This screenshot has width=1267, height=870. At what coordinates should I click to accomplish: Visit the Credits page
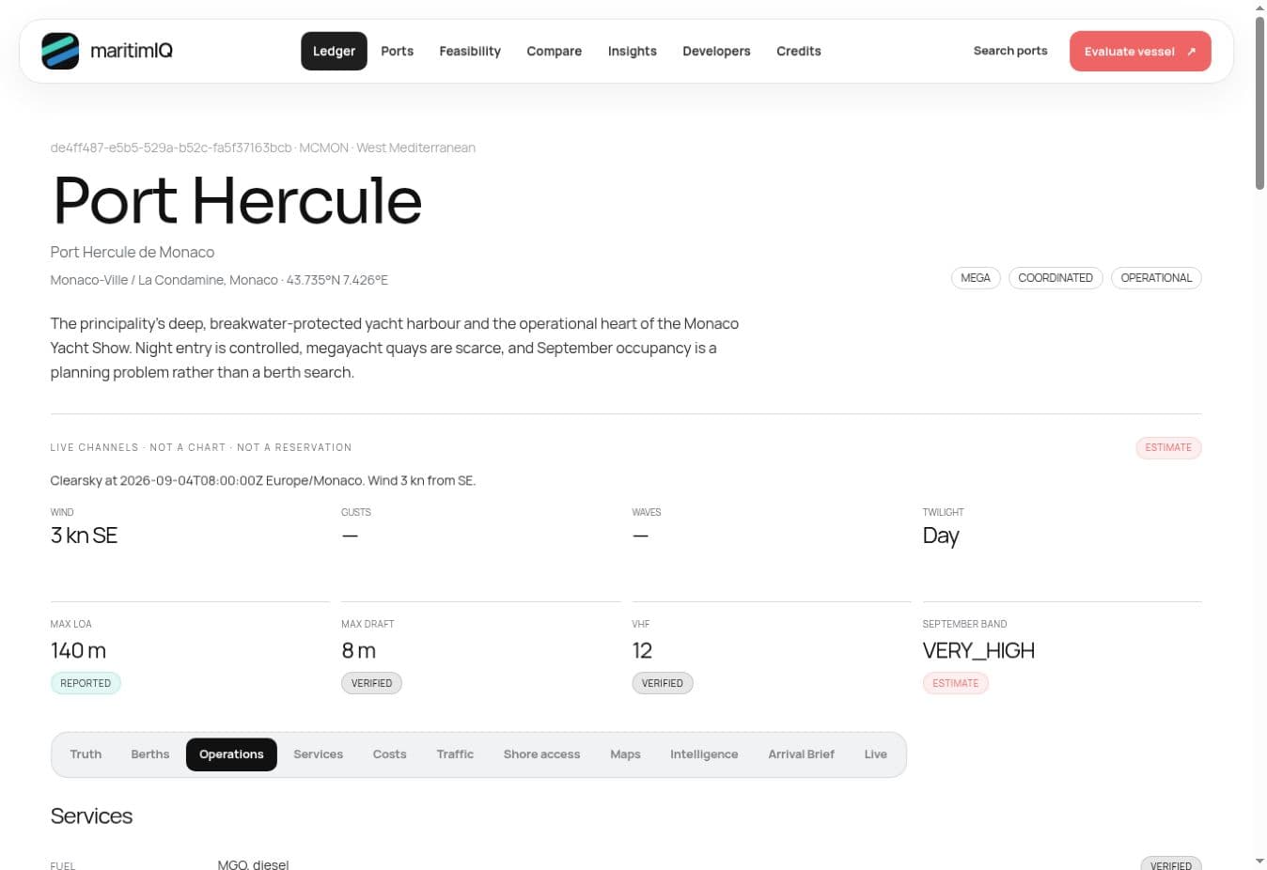[799, 51]
